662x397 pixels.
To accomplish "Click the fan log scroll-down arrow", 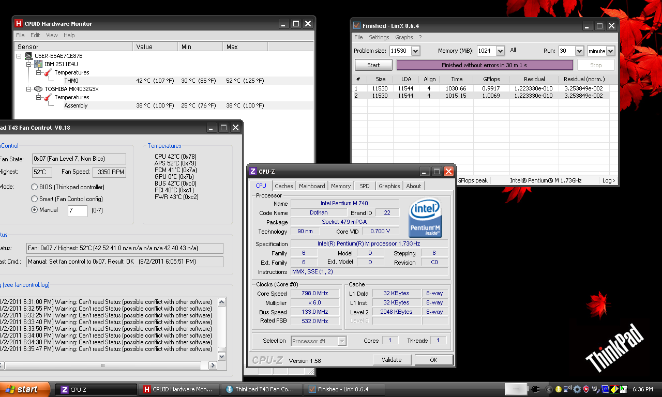I will pos(222,356).
